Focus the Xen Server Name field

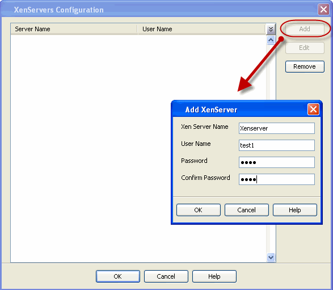point(277,128)
